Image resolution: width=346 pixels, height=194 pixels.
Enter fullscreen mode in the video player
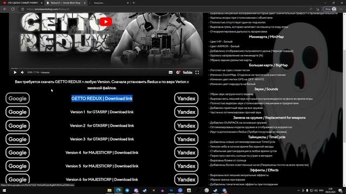click(x=197, y=72)
